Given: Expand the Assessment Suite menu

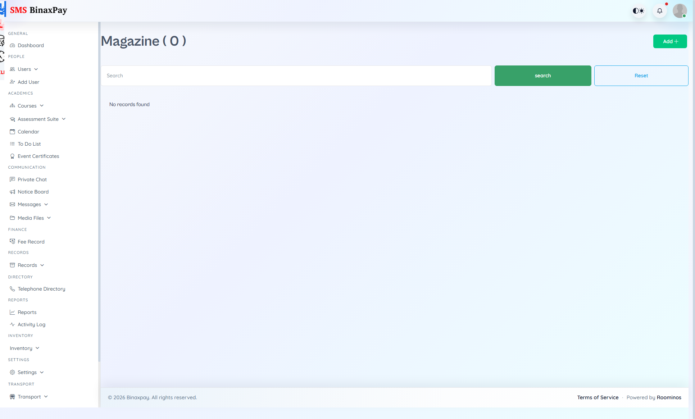Looking at the screenshot, I should [38, 119].
